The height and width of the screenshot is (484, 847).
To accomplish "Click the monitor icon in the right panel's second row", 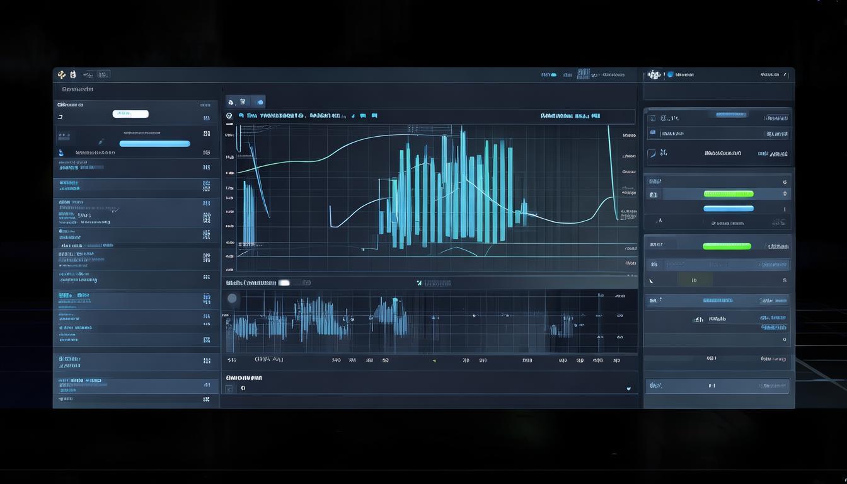I will pyautogui.click(x=653, y=133).
